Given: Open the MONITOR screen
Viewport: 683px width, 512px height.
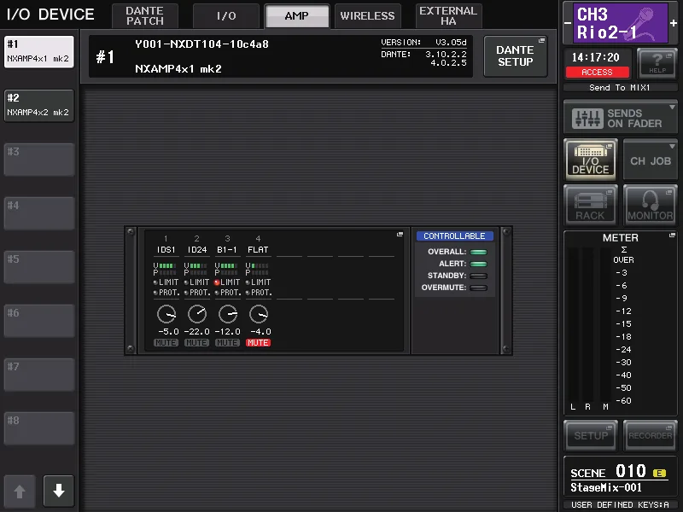Looking at the screenshot, I should (650, 205).
